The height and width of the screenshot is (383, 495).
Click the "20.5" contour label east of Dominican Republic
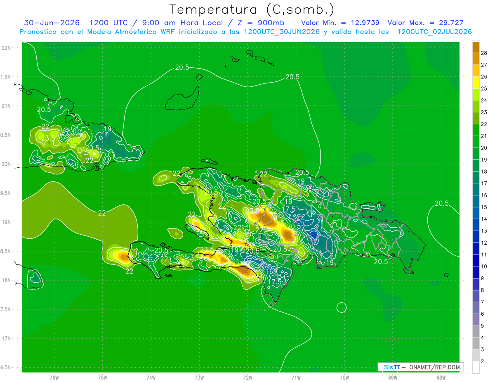442,203
